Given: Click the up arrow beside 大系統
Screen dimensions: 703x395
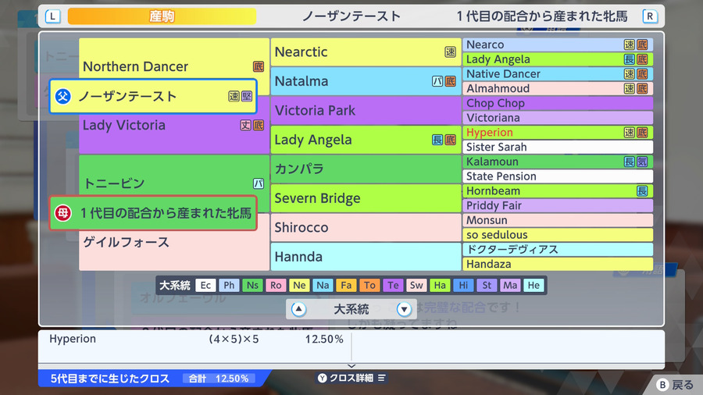Looking at the screenshot, I should tap(298, 309).
